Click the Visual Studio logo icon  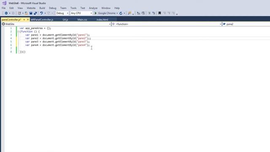4,3
